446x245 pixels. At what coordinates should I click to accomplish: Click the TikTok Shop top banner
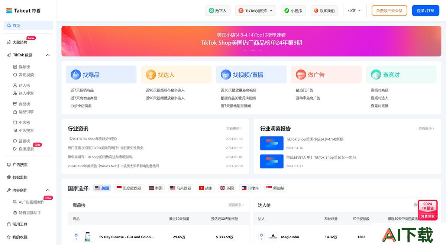tap(251, 41)
